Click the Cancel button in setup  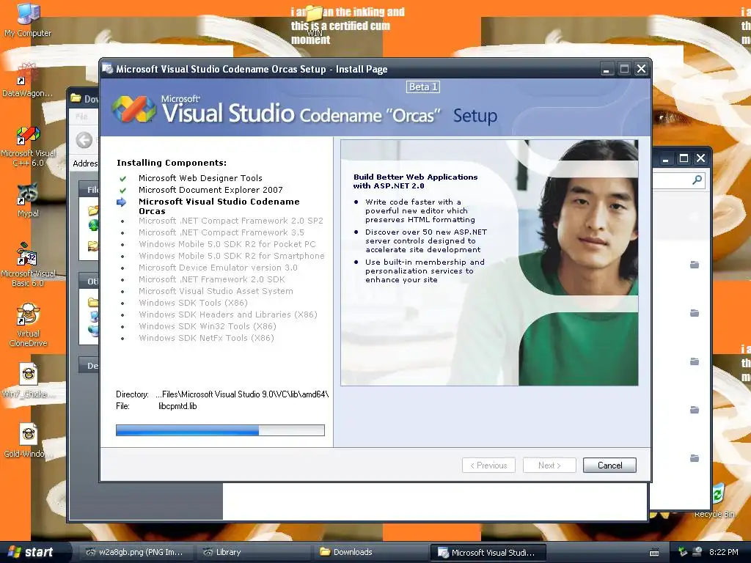coord(609,466)
